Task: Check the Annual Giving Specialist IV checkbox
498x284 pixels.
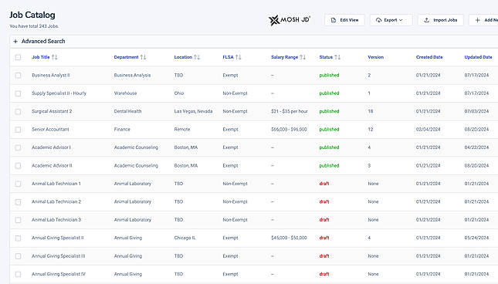Action: pos(18,275)
